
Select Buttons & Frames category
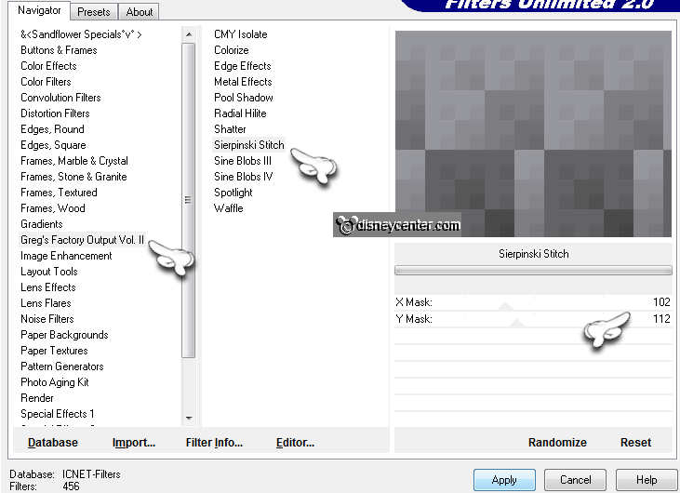(x=59, y=50)
